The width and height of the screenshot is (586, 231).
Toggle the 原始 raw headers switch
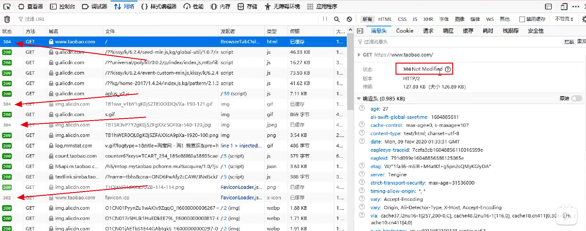click(x=577, y=98)
